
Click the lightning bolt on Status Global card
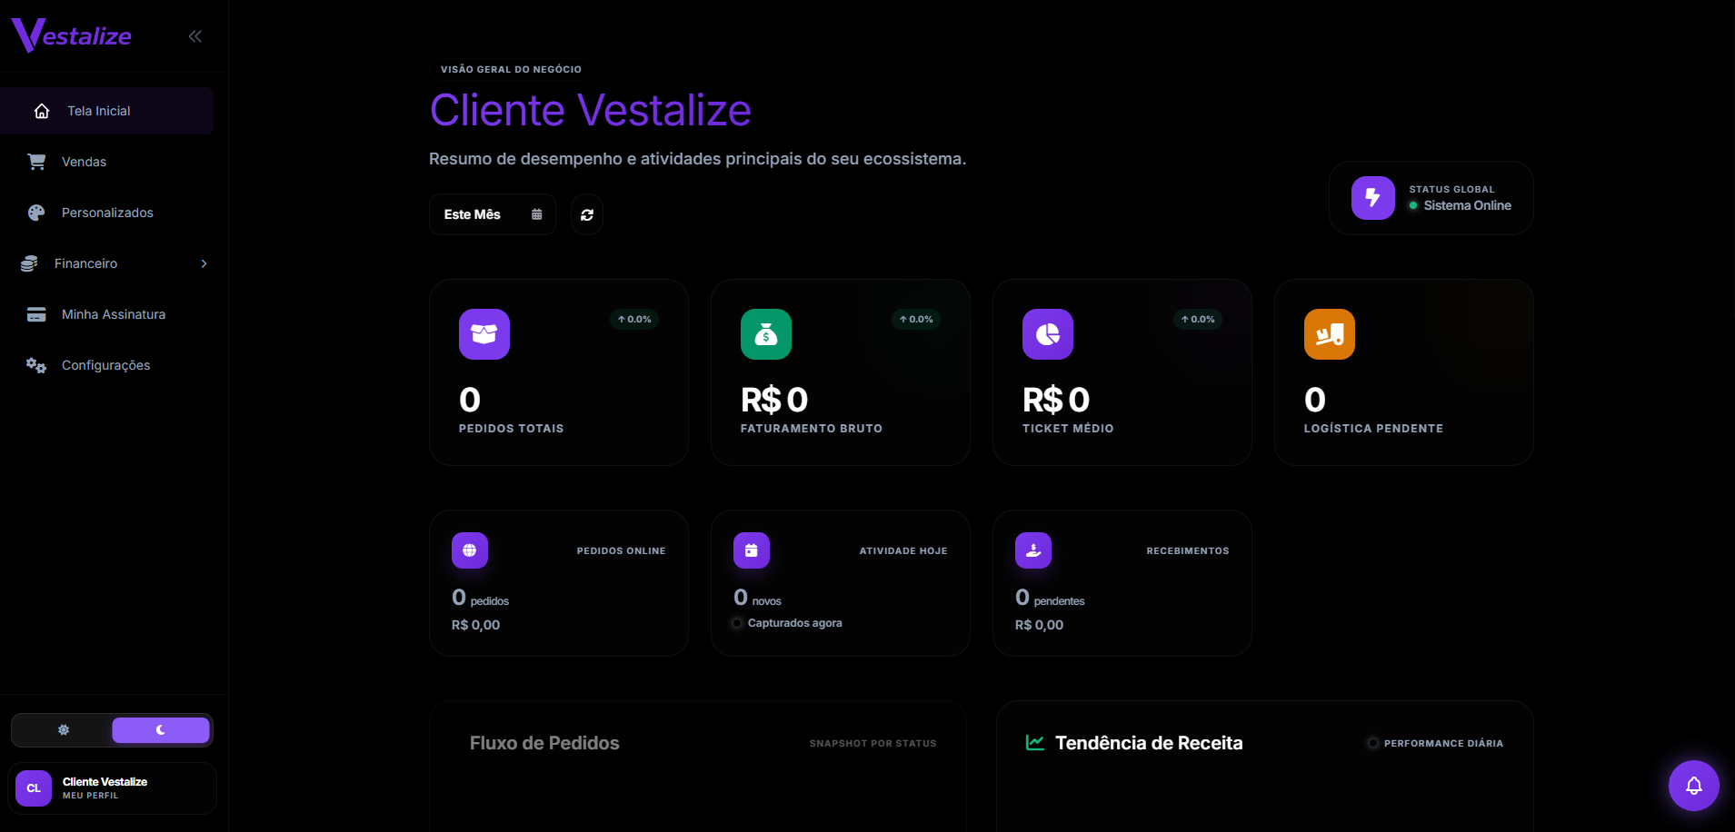click(x=1373, y=198)
